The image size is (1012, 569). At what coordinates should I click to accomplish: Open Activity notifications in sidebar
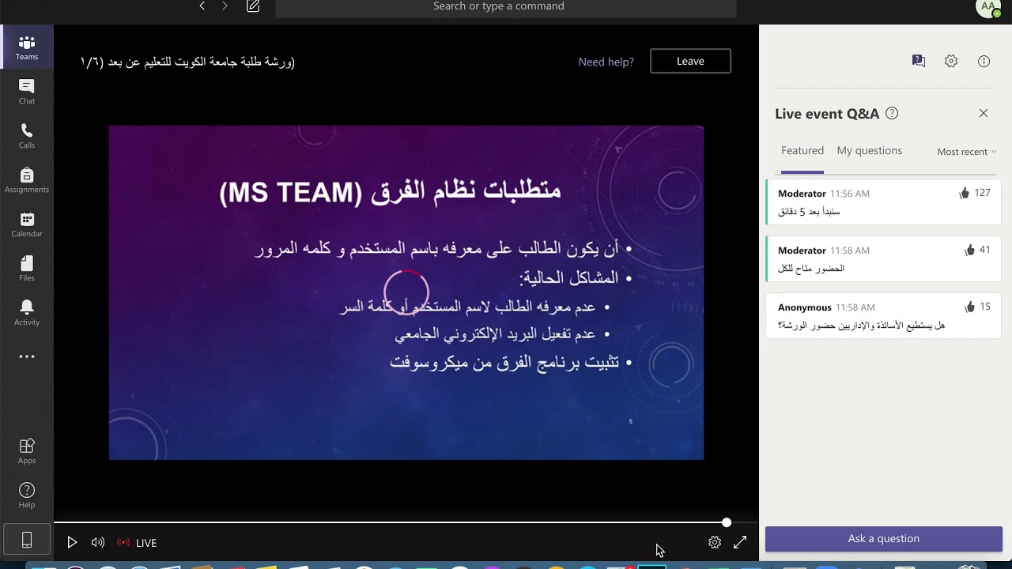pyautogui.click(x=27, y=313)
